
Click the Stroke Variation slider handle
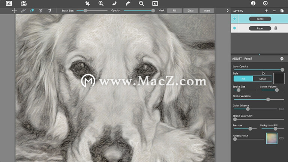[x=268, y=99]
